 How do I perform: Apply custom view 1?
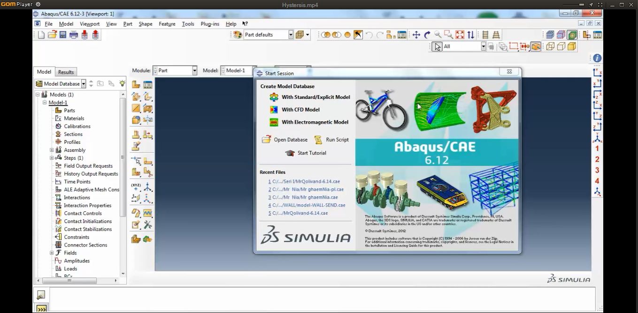[x=597, y=149]
